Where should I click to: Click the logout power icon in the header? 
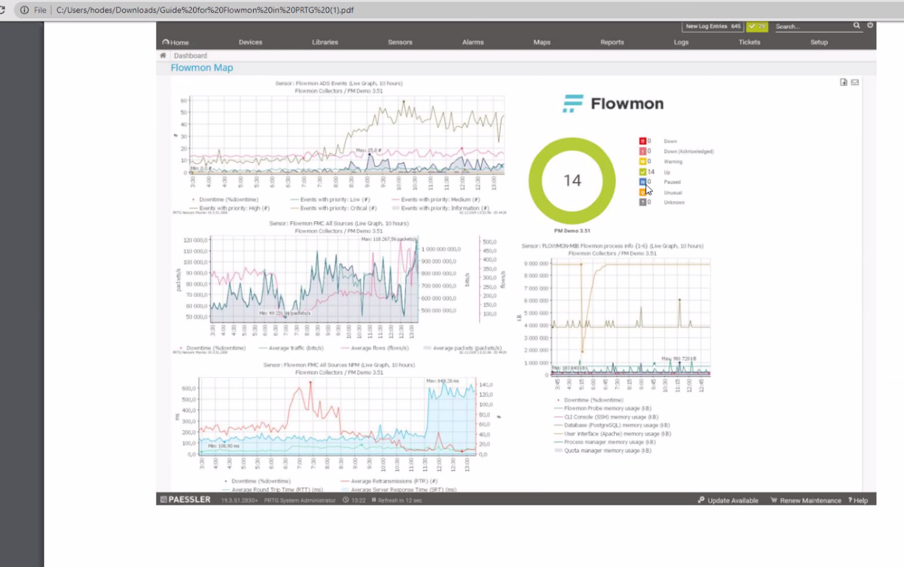tap(869, 26)
